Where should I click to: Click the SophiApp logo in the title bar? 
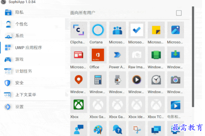coord(3,2)
